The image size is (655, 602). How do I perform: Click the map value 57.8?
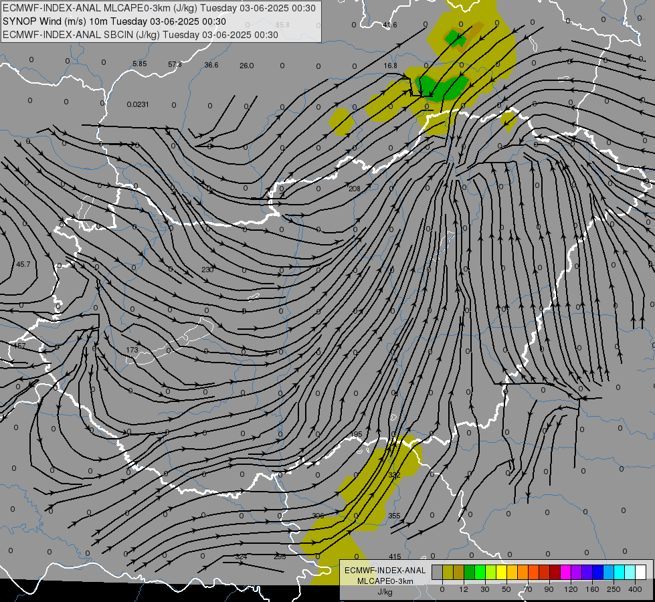point(175,64)
